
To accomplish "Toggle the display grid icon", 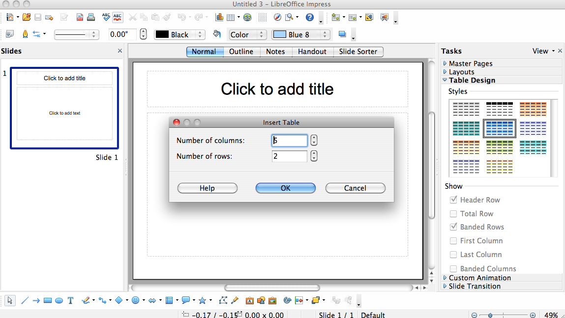I will click(x=262, y=17).
